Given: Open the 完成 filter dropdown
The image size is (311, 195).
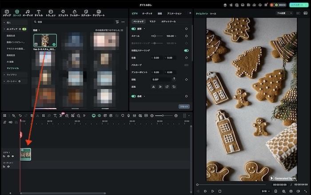Looking at the screenshot, I should 36,30.
